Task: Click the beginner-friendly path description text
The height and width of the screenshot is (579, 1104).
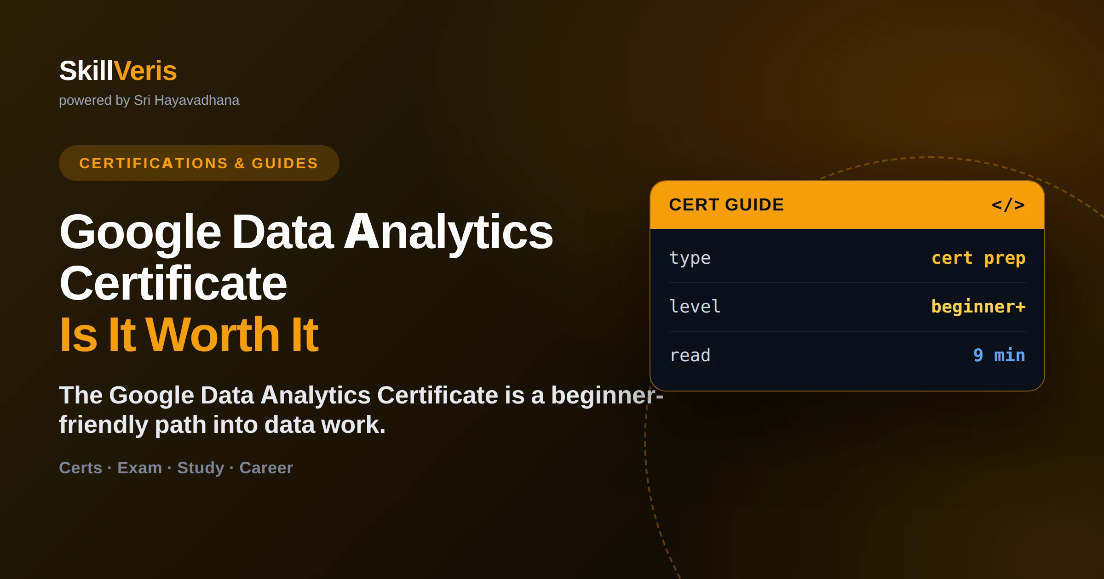Action: (361, 410)
